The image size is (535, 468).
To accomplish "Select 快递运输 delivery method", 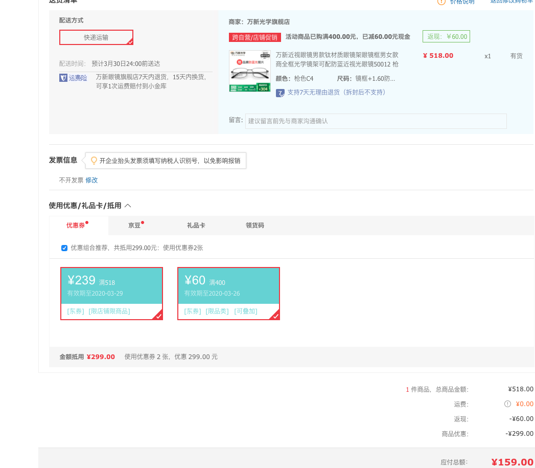I will point(96,37).
